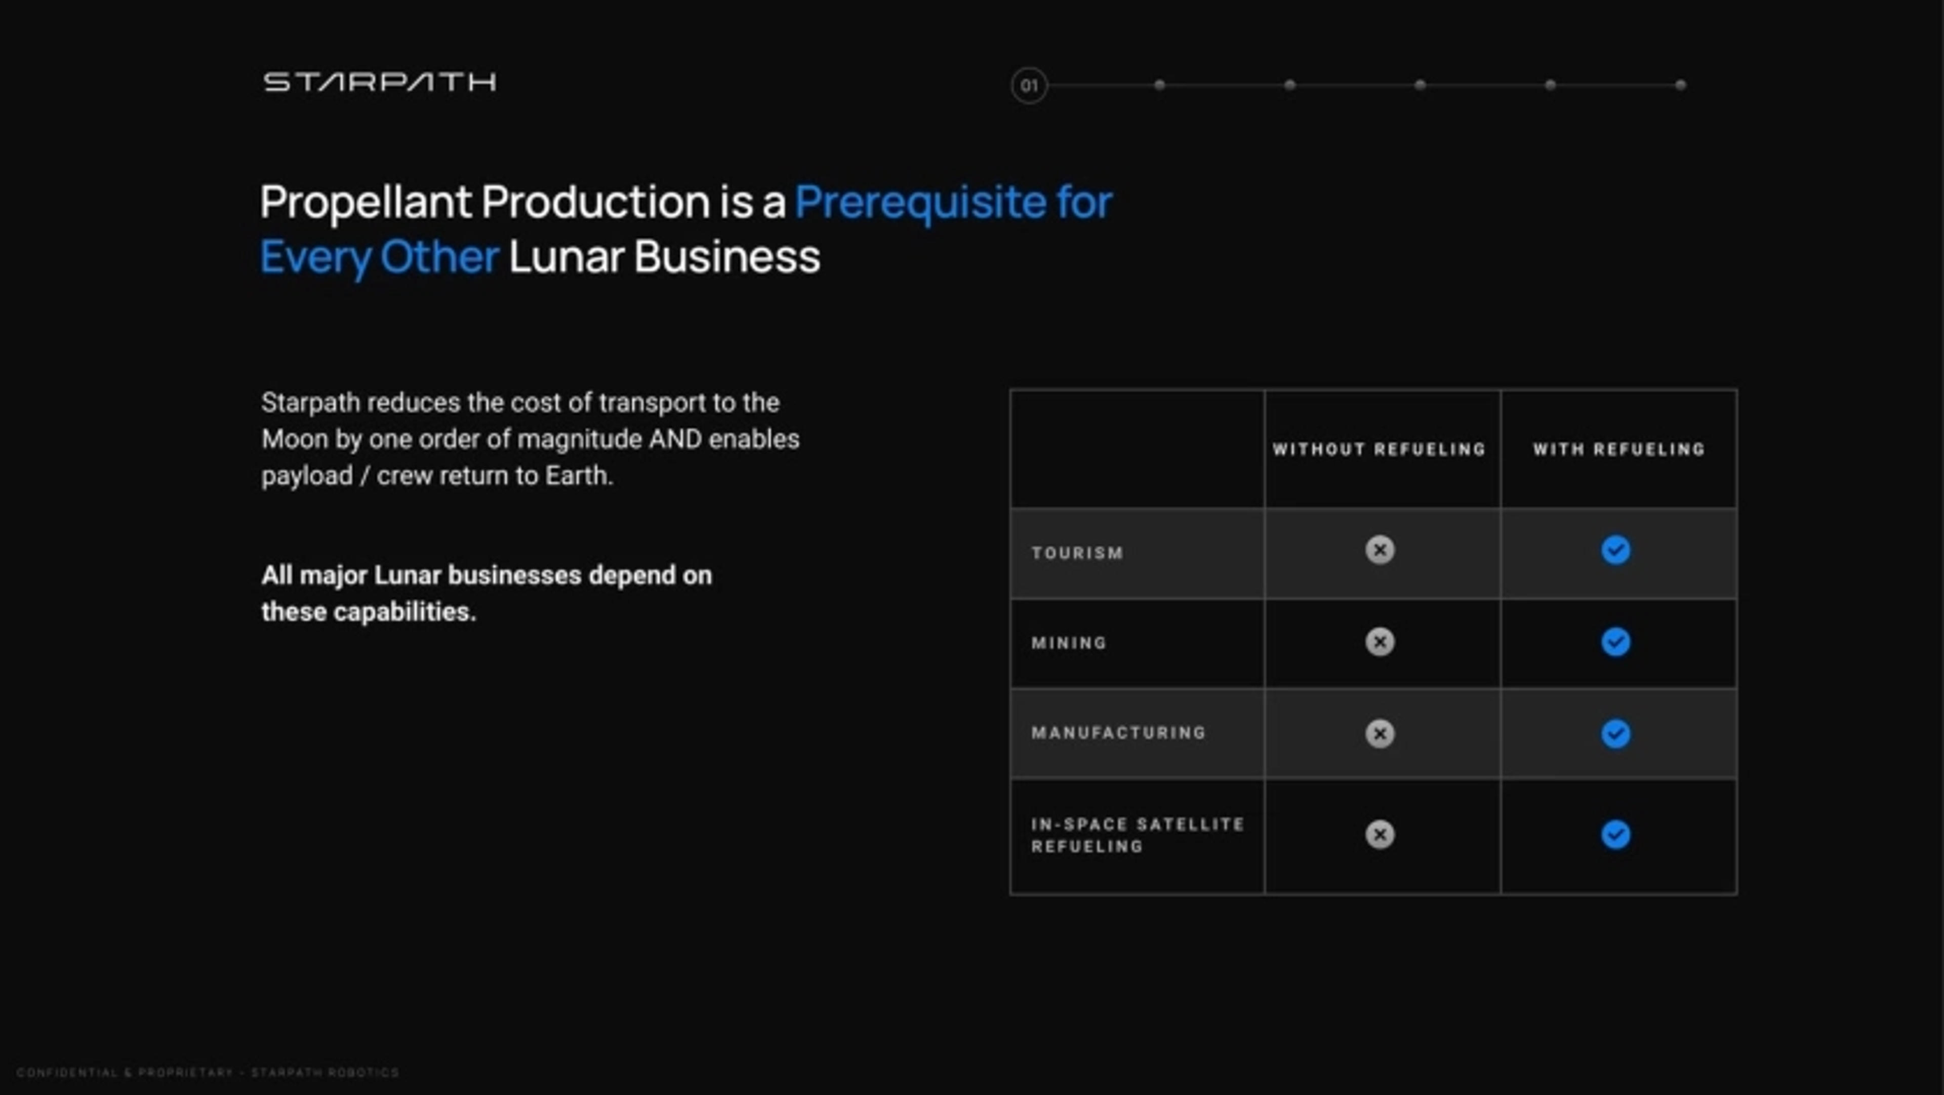1944x1095 pixels.
Task: Click the WITH REFUELING column header
Action: (x=1619, y=449)
